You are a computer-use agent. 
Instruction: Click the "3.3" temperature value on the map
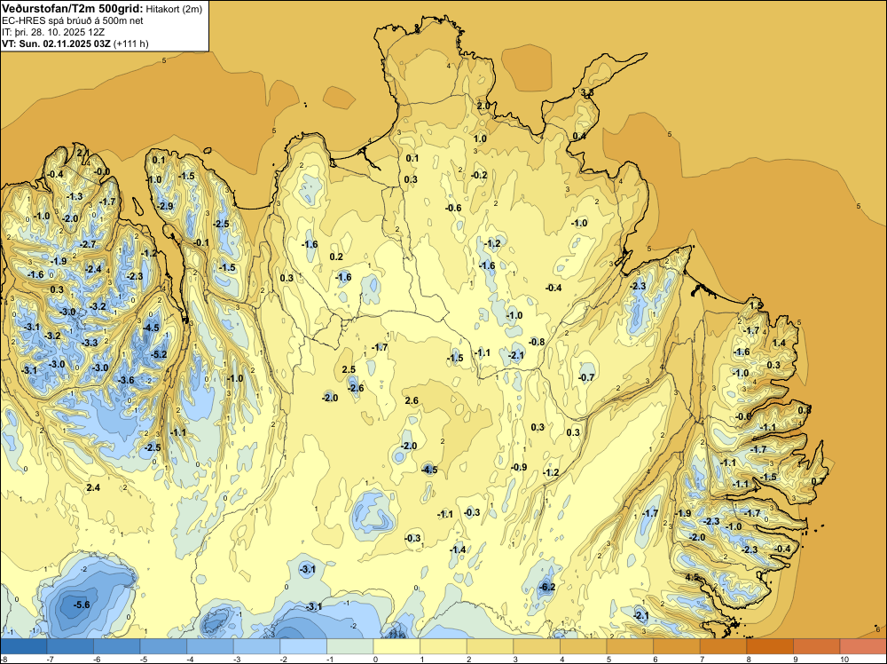(586, 92)
